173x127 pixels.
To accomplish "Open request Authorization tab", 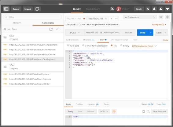I will point(72,40).
